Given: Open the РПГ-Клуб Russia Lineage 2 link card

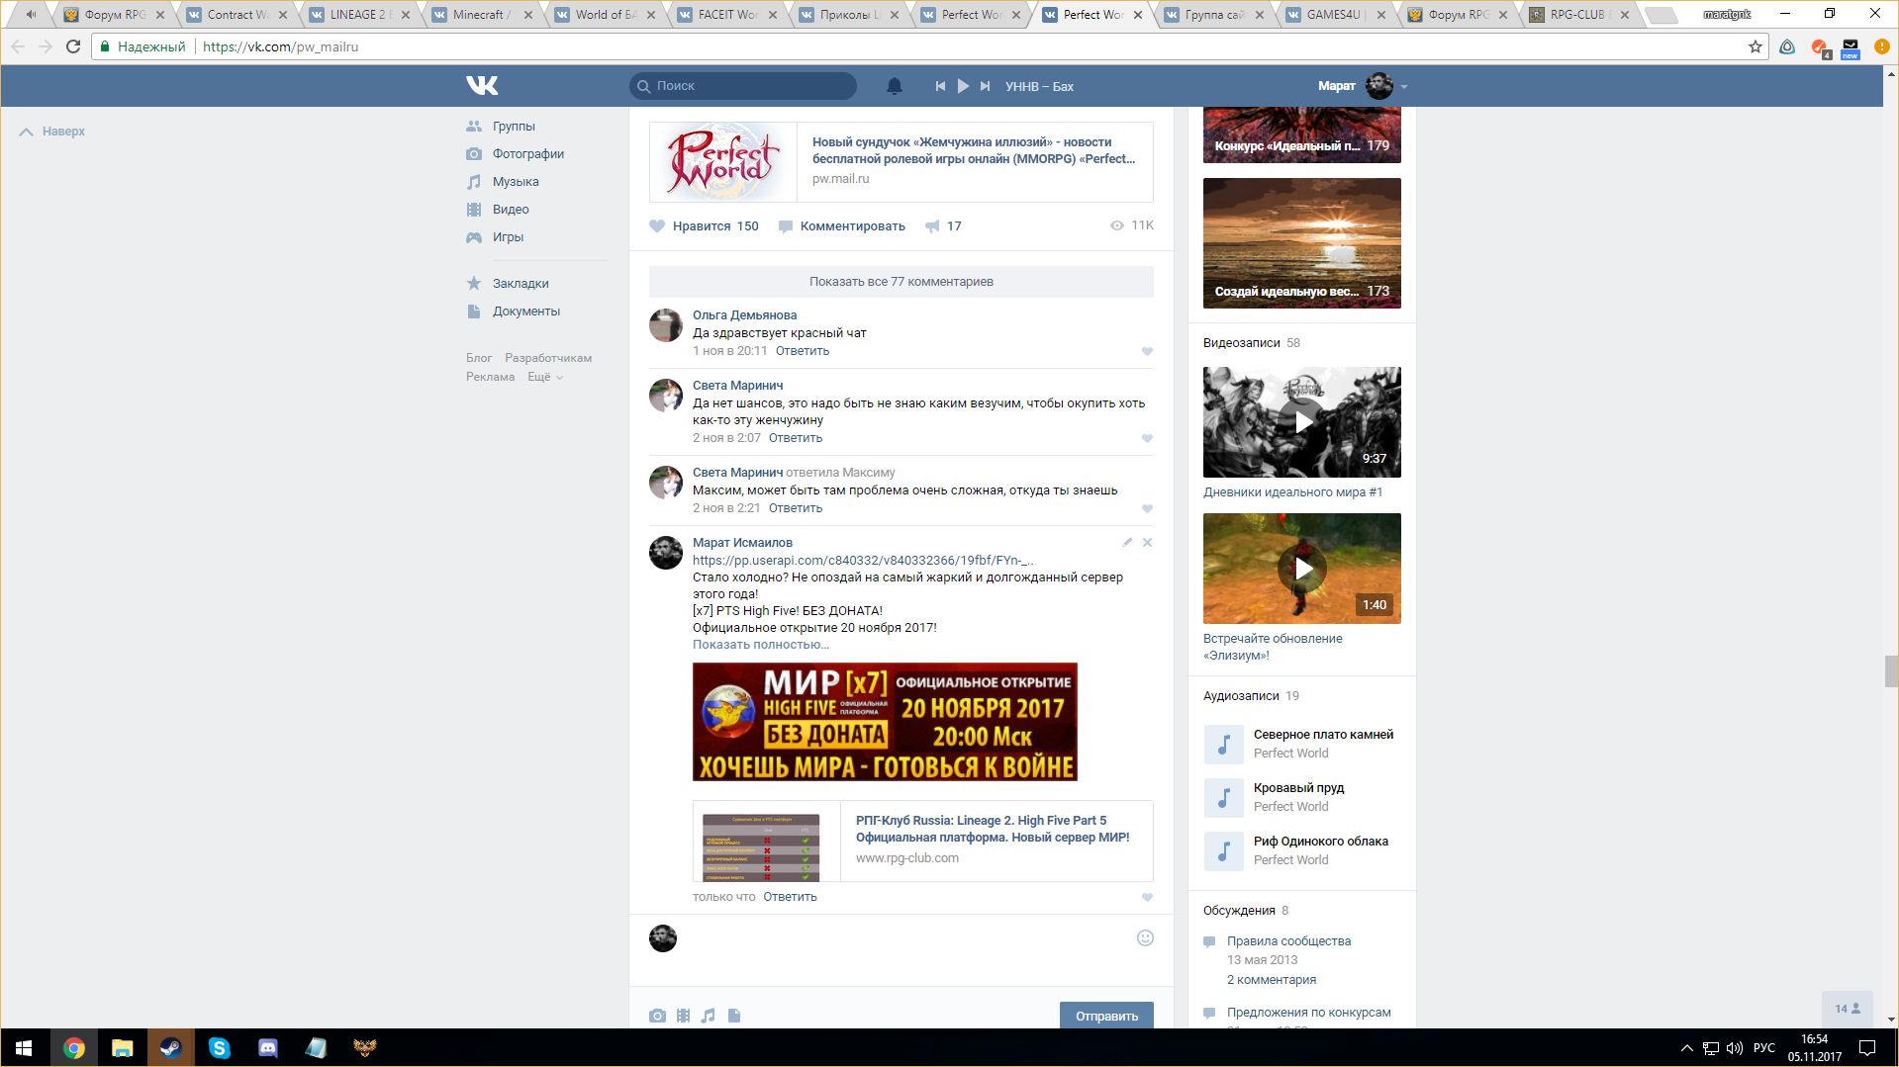Looking at the screenshot, I should pos(923,841).
